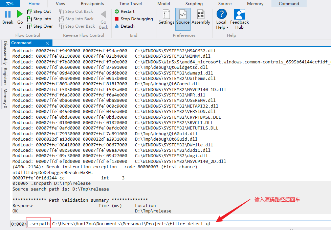Image resolution: width=331 pixels, height=230 pixels.
Task: Click the 0:000> prompt label beside input
Action: 19,224
